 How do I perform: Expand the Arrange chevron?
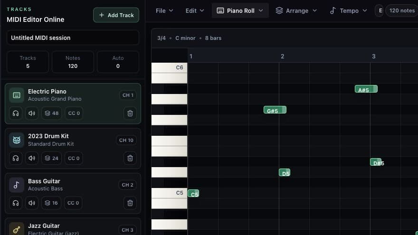point(314,10)
